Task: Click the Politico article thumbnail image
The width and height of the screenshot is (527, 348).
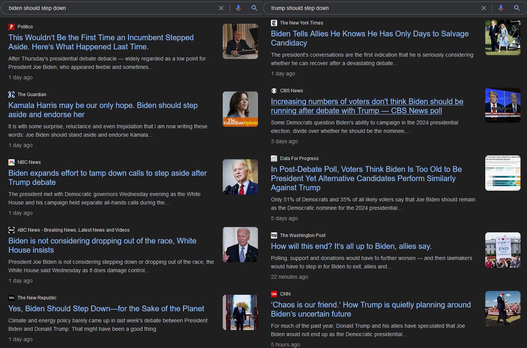Action: tap(240, 41)
